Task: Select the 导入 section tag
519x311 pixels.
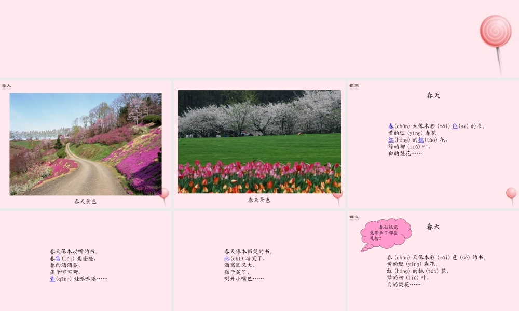Action: 6,86
